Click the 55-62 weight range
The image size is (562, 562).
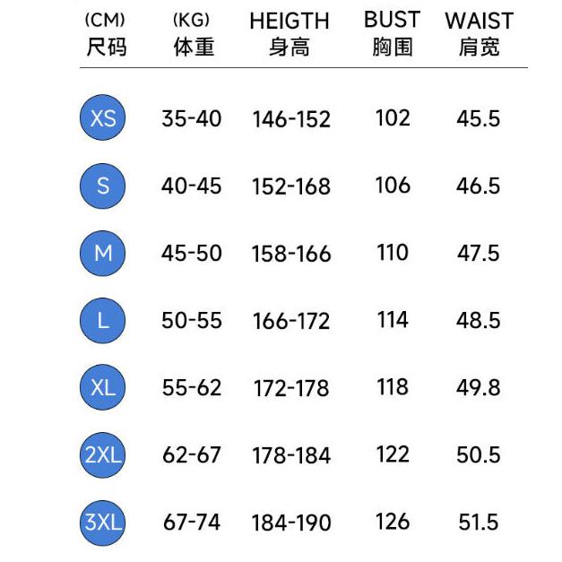coord(192,387)
